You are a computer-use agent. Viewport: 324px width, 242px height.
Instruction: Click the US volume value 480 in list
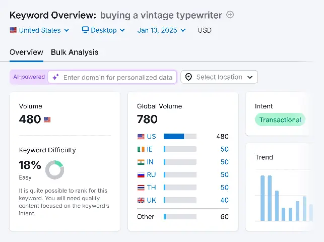point(222,137)
